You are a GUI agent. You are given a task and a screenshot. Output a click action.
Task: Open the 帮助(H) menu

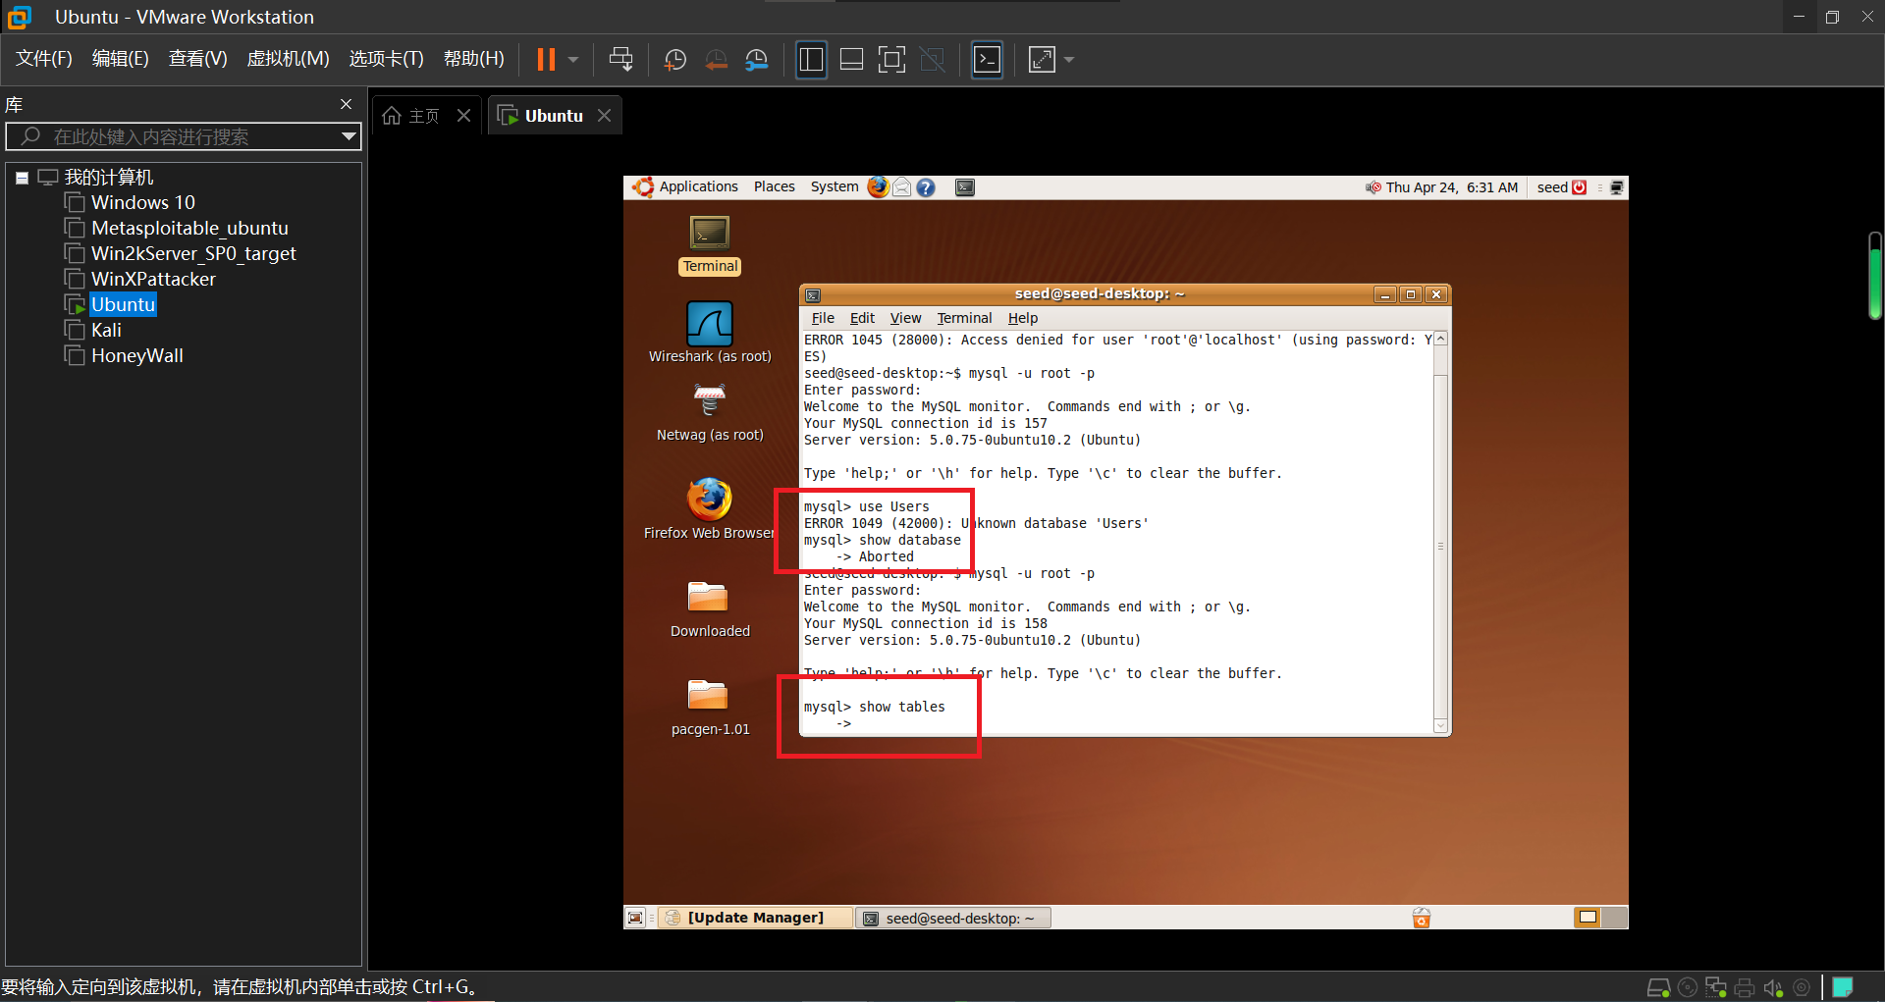point(474,59)
